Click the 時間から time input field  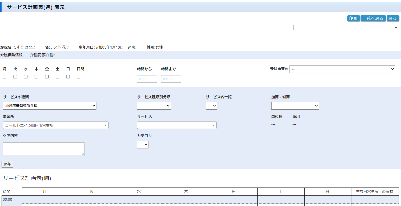[147, 79]
